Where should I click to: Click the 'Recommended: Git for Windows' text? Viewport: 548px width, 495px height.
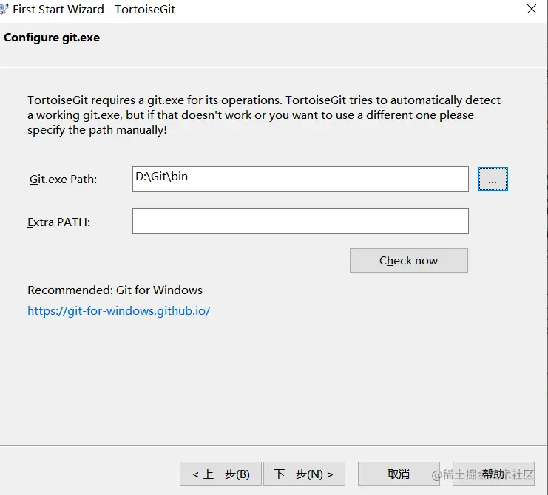[115, 290]
